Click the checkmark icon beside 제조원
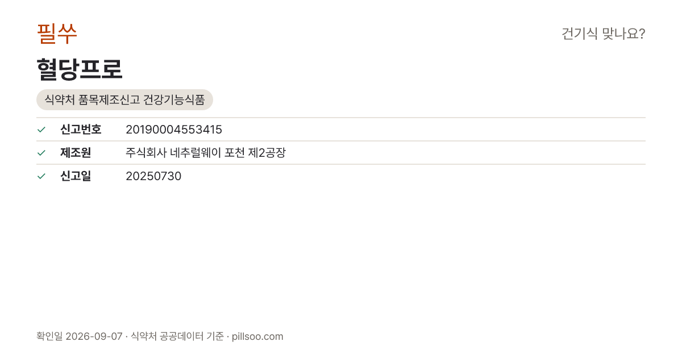This screenshot has width=682, height=358. (41, 153)
